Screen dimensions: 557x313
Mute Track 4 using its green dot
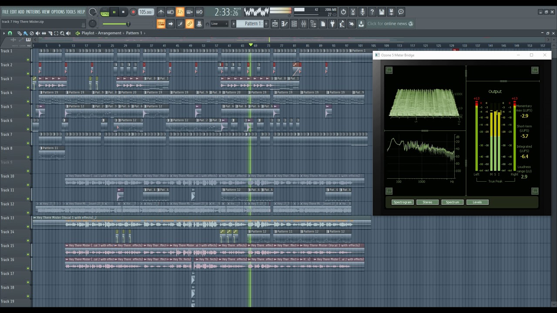(28, 101)
